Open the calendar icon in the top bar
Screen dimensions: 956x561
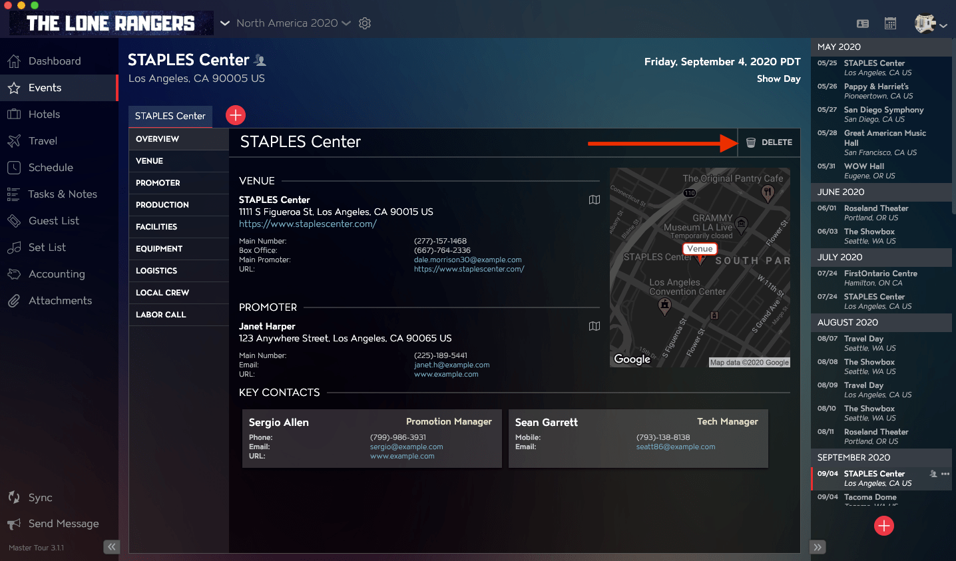890,23
